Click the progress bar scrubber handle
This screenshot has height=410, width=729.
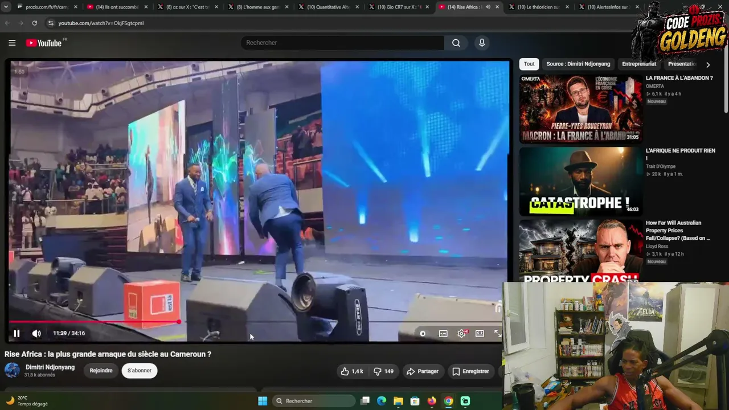click(179, 322)
